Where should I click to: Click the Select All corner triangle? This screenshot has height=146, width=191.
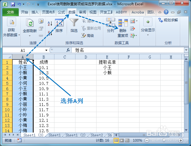coord(7,57)
